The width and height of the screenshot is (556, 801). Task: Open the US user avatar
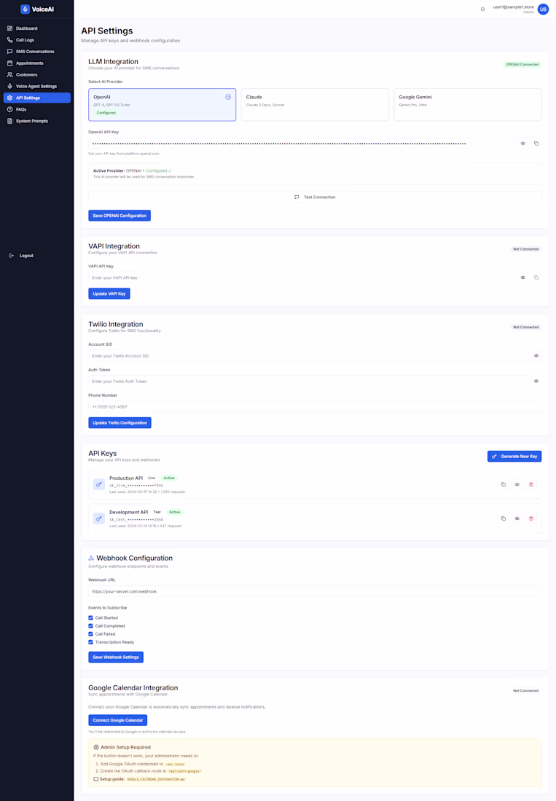coord(543,9)
